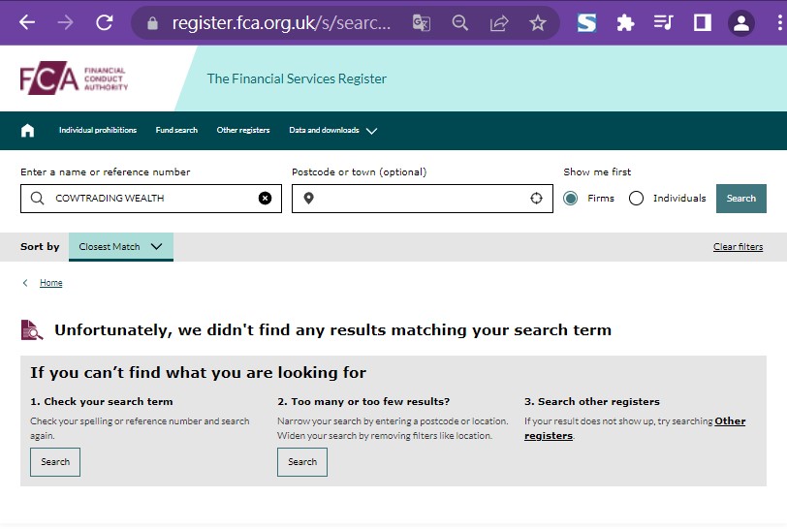Screen dimensions: 787x529
Task: Expand the Data and downloads menu
Action: click(332, 131)
